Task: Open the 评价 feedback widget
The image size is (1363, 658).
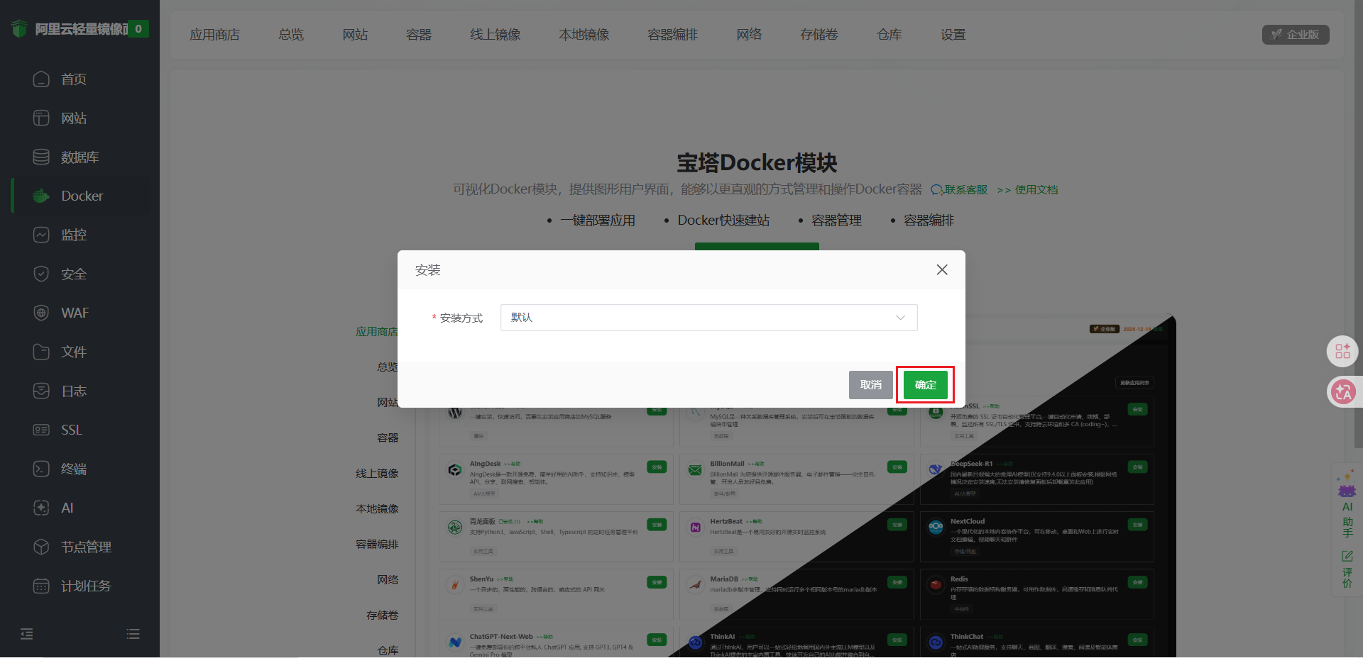Action: pos(1347,569)
